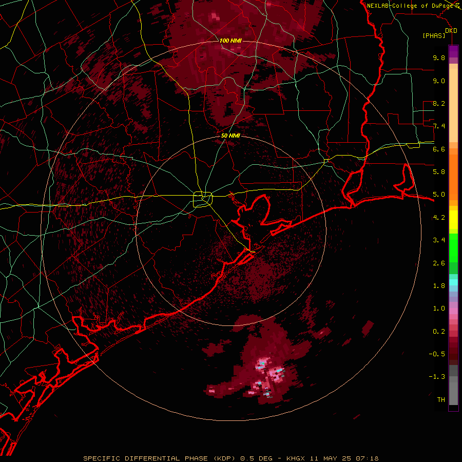The image size is (462, 462).
Task: Click the "TH" threshold label on legend
Action: point(441,400)
